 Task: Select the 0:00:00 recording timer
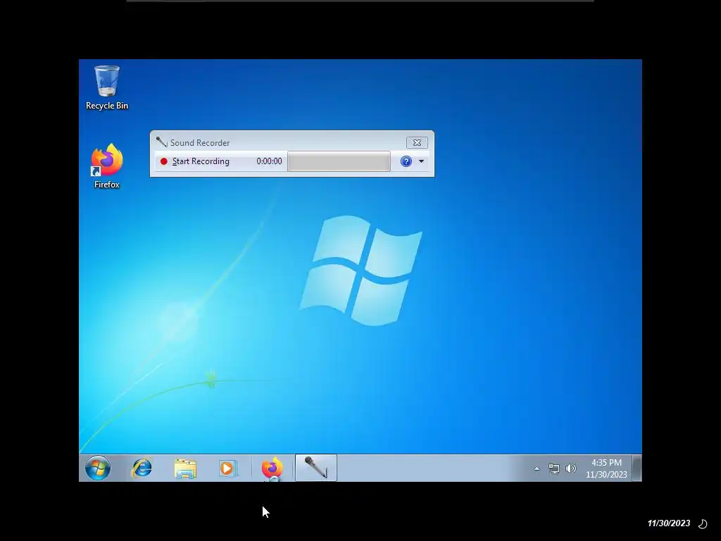pos(269,161)
